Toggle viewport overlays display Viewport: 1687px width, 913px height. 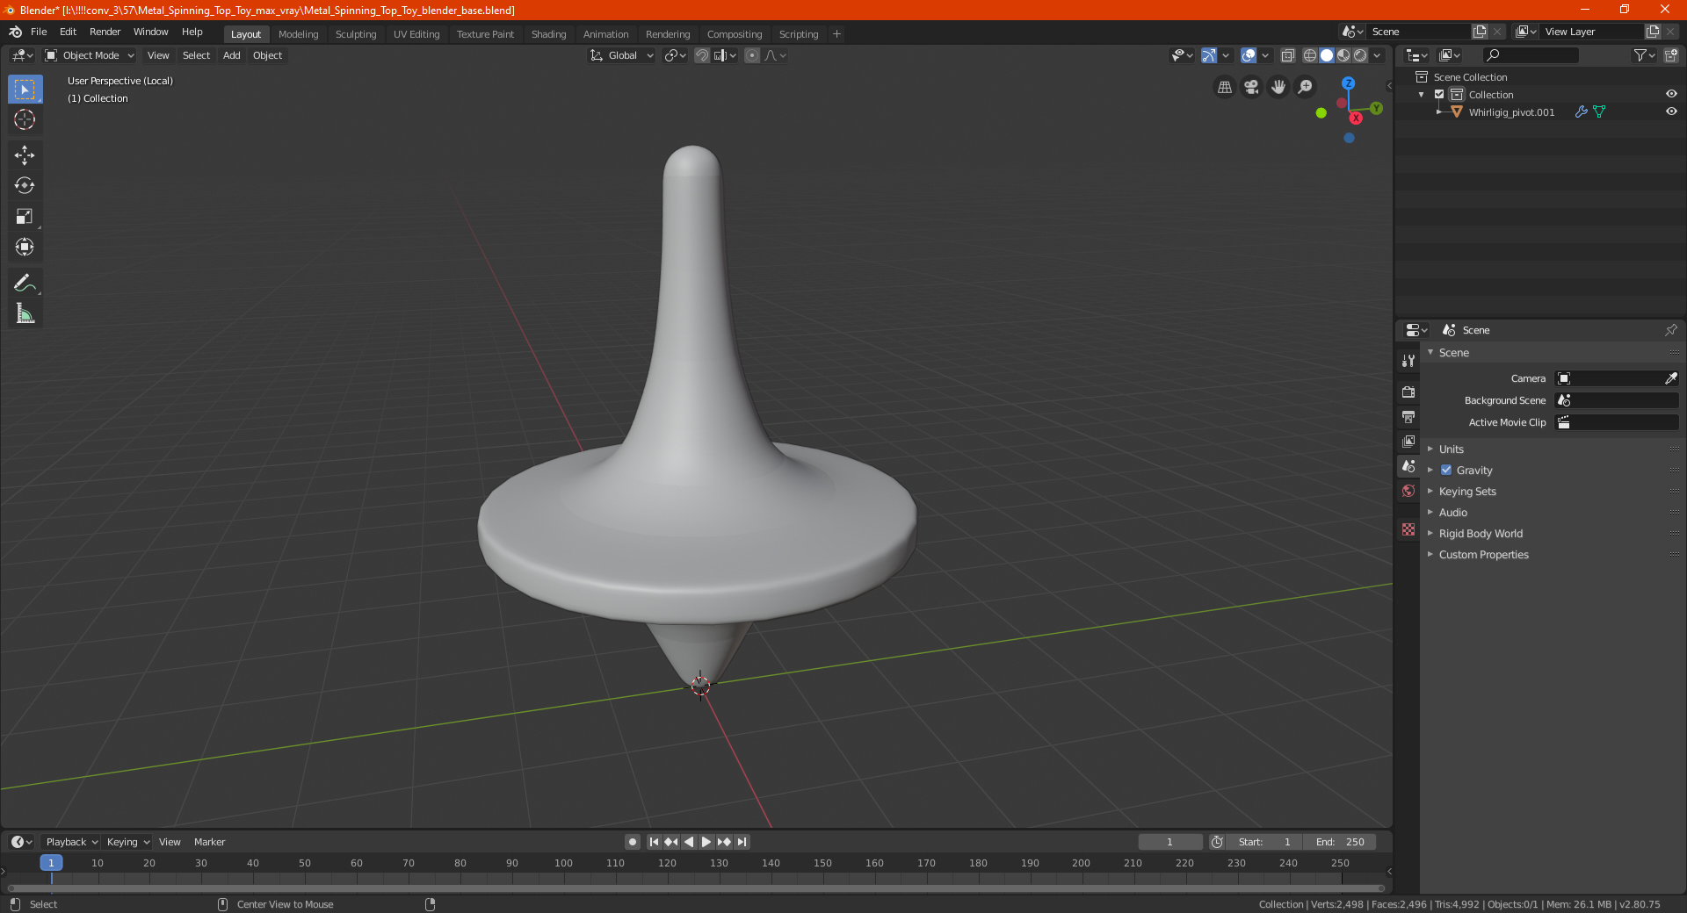click(x=1249, y=55)
